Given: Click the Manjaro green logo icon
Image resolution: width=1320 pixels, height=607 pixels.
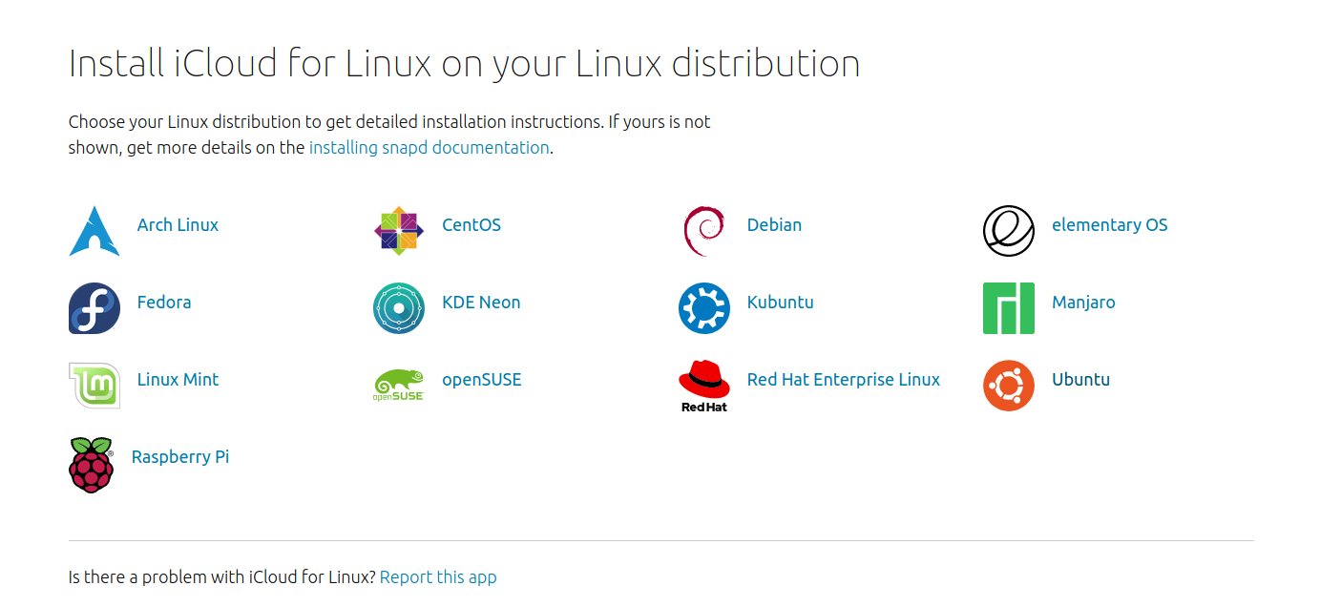Looking at the screenshot, I should (x=1008, y=308).
